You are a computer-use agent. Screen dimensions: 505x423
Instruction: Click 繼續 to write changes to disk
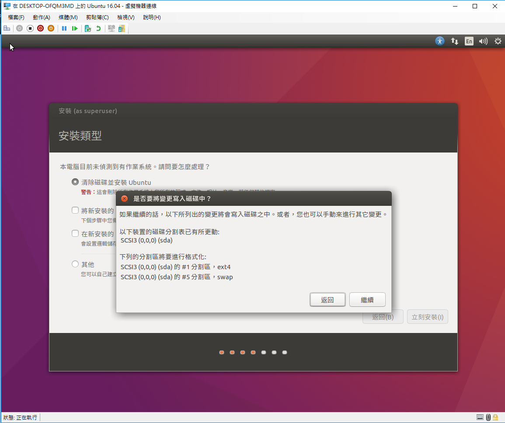point(367,299)
